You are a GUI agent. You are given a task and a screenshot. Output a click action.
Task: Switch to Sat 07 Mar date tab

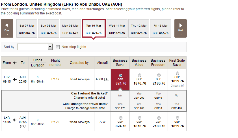27,28
